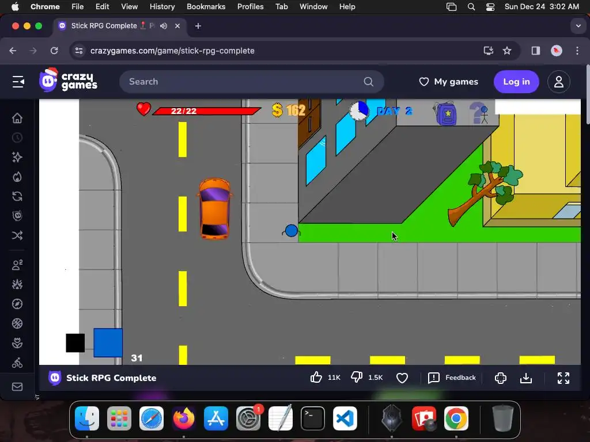Open the File menu

tap(78, 7)
